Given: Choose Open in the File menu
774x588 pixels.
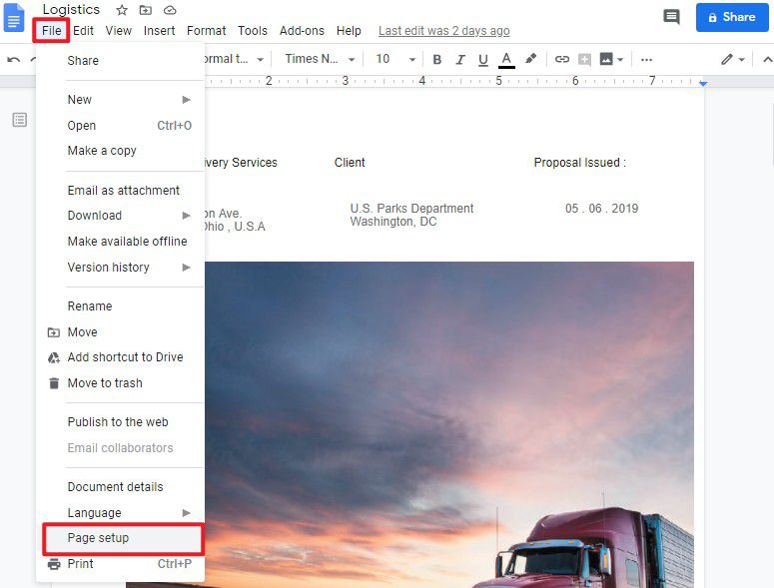Looking at the screenshot, I should tap(120, 126).
